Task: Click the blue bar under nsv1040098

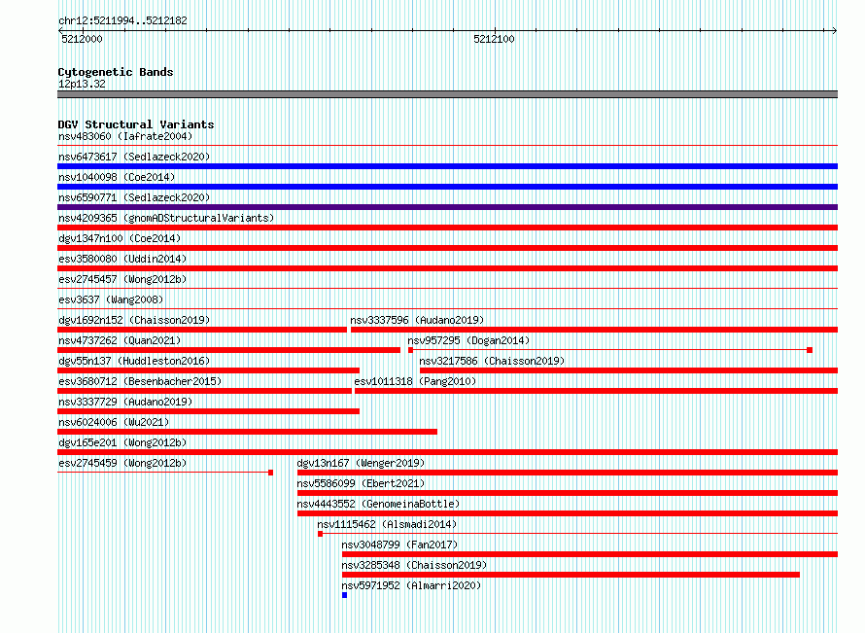Action: [447, 187]
